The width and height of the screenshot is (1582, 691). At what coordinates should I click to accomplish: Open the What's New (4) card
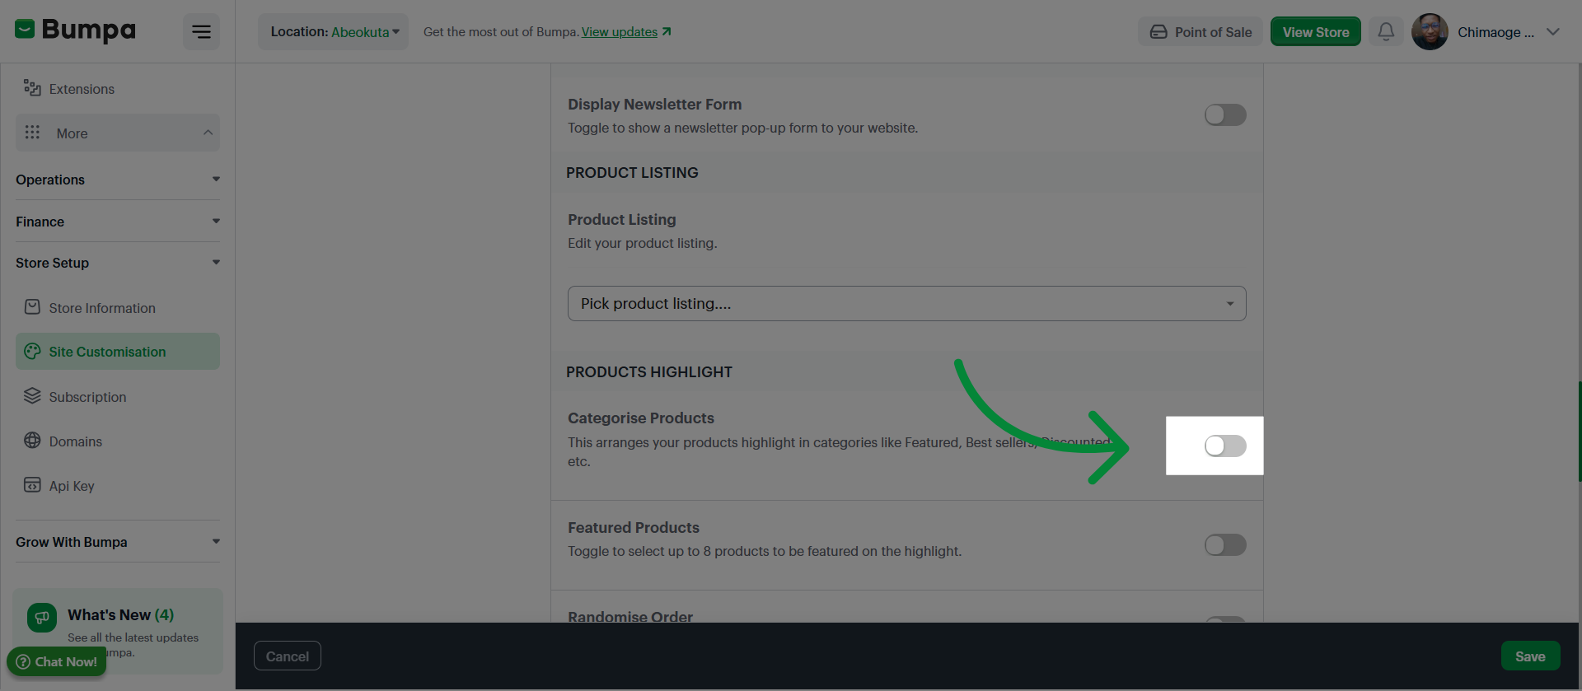point(118,631)
